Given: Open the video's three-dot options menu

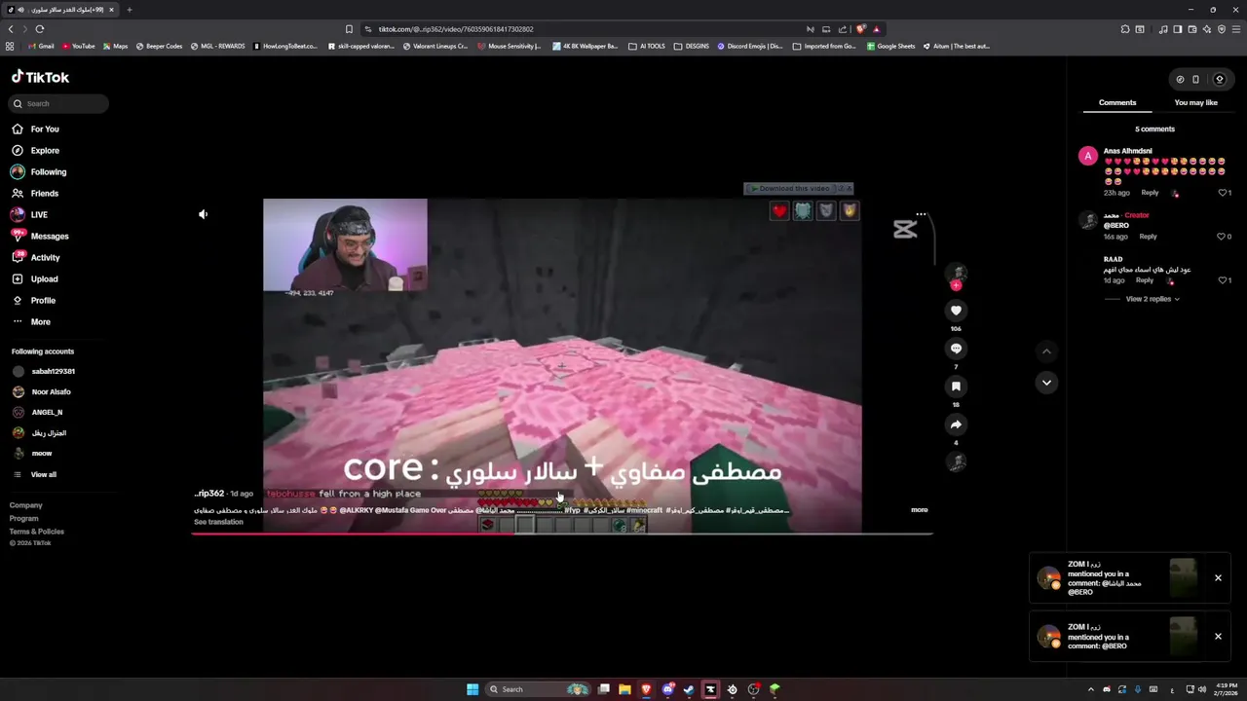Looking at the screenshot, I should coord(921,214).
